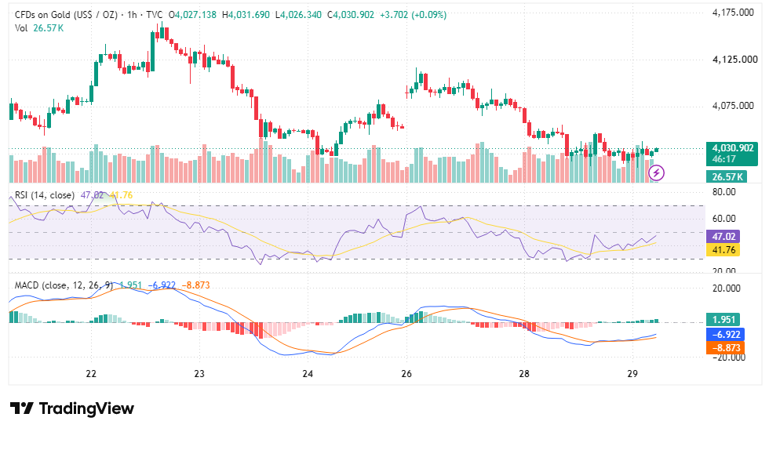Click date marker 29 on time axis
769x450 pixels.
[632, 374]
